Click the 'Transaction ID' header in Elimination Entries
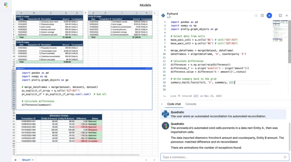Viewport: 291px width, 162px height. [x=28, y=118]
